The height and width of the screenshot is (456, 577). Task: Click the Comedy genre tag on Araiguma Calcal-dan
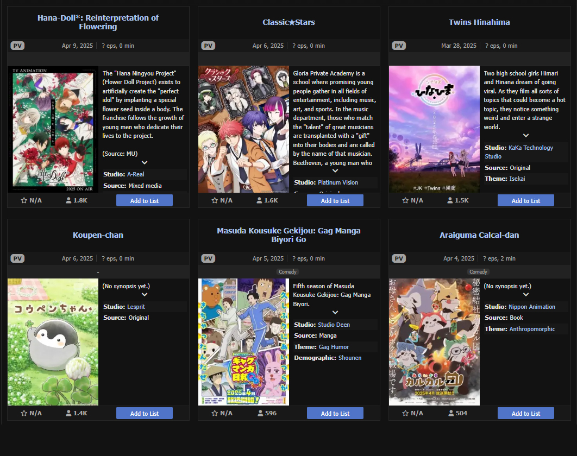point(478,272)
